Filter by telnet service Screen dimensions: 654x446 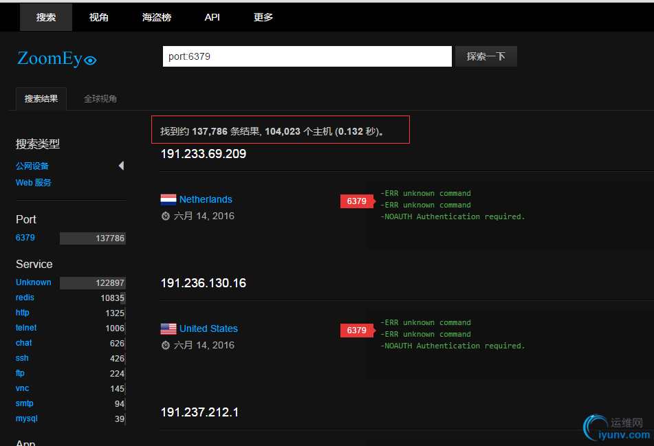pos(26,328)
